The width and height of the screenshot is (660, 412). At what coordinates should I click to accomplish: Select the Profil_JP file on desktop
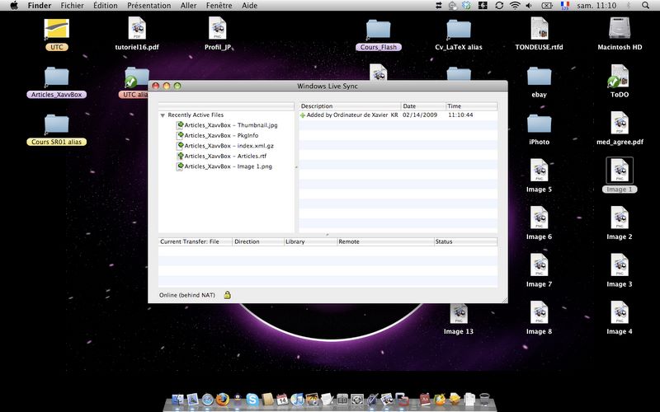(218, 34)
